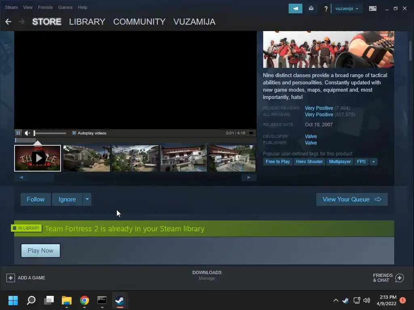Open the FPS tag
This screenshot has width=414, height=310.
[x=361, y=161]
